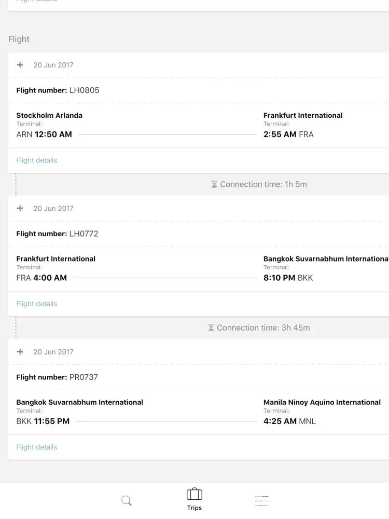This screenshot has height=519, width=389.
Task: Click the BKK 11:55 PM departure time
Action: pos(43,421)
